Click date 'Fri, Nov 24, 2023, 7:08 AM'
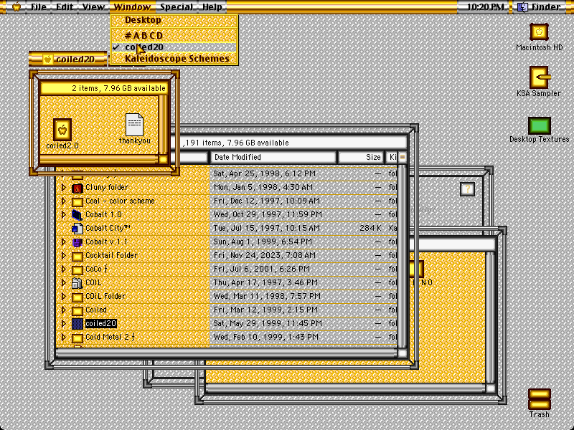This screenshot has width=574, height=430. tap(264, 255)
